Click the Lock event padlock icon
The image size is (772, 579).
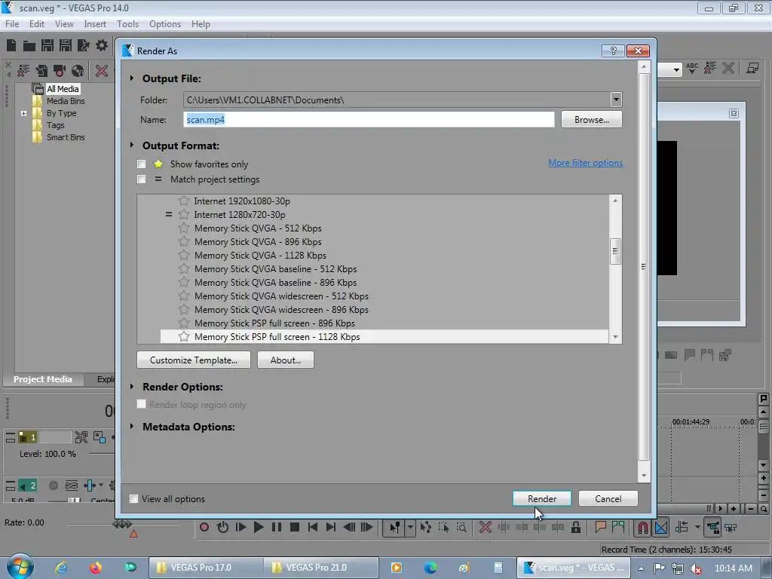[x=575, y=527]
